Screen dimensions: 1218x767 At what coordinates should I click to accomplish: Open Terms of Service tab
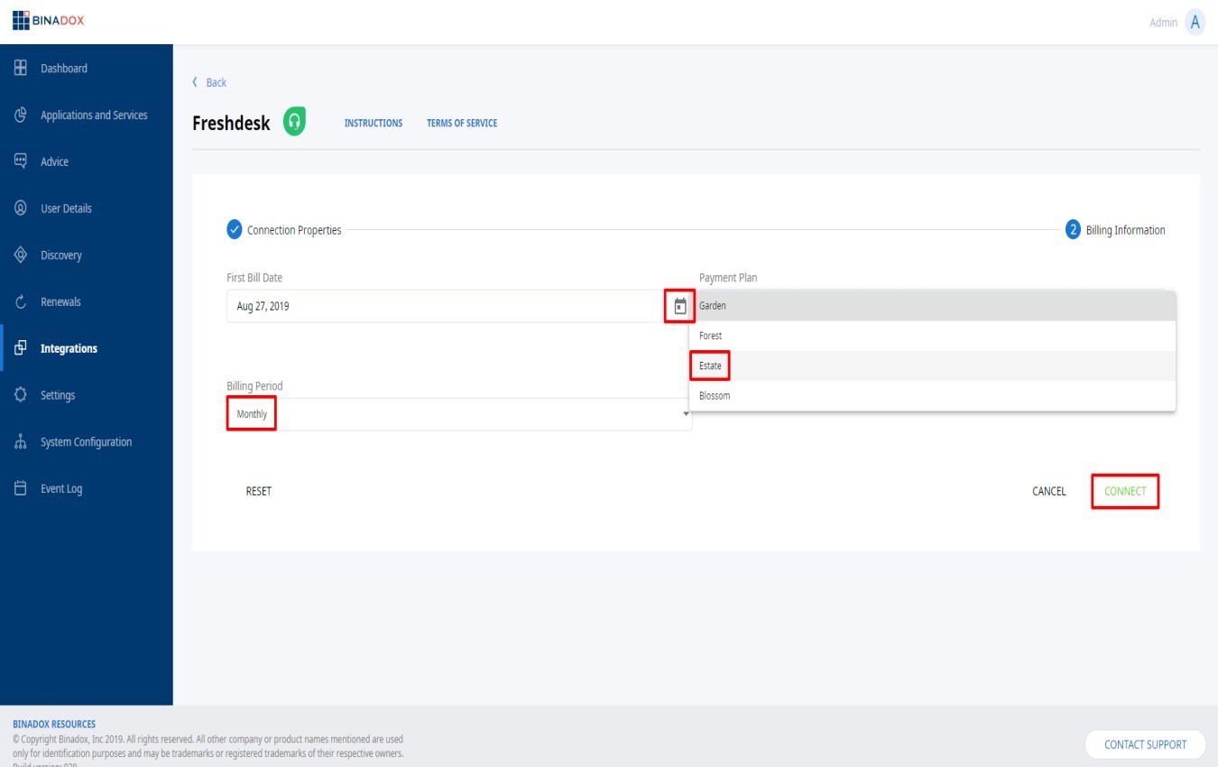point(462,123)
